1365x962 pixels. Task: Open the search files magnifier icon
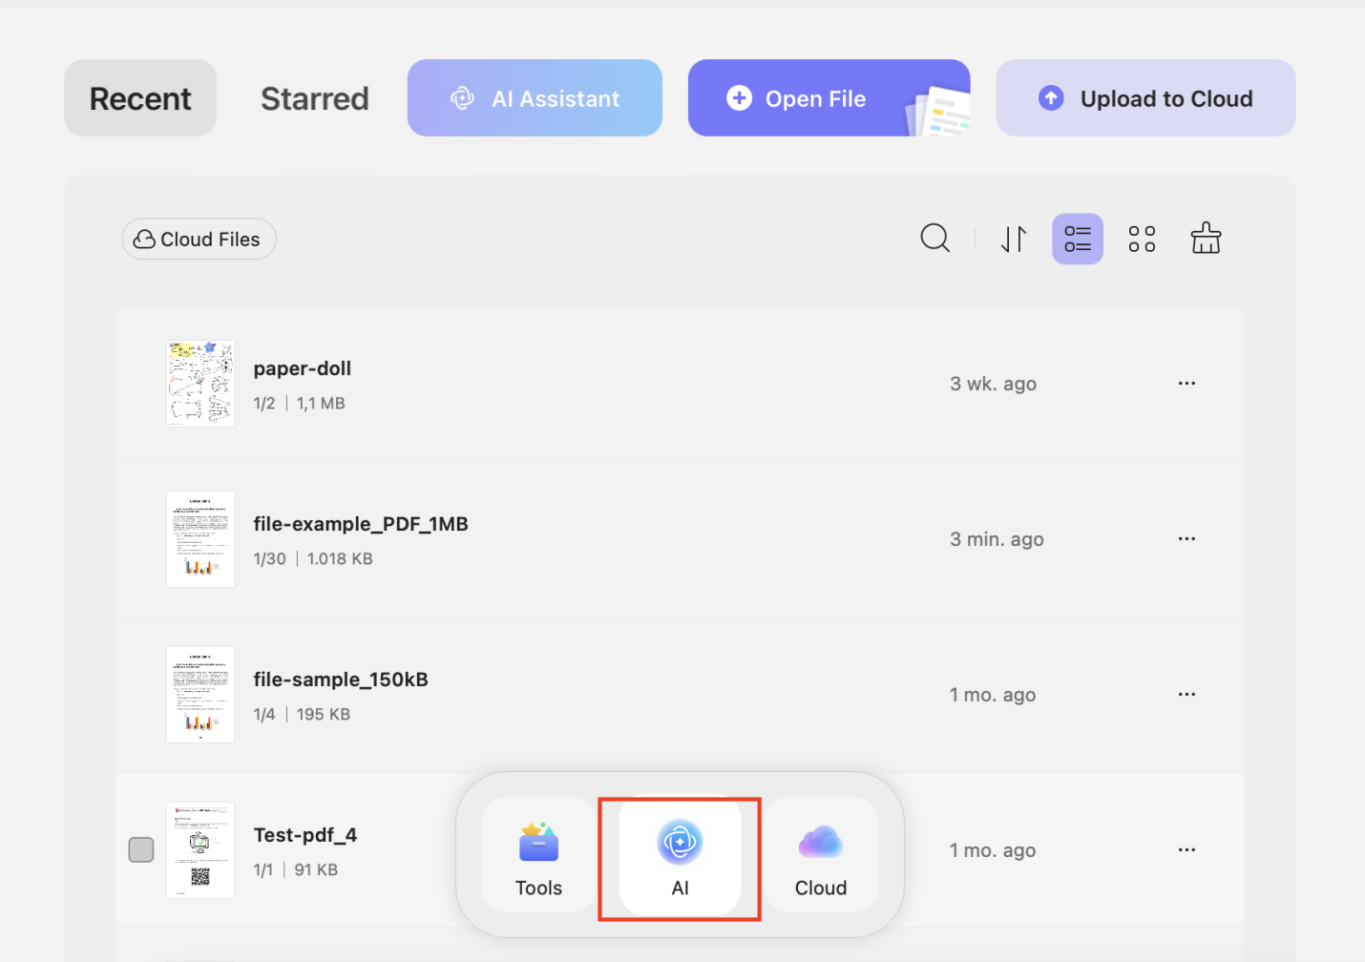tap(934, 239)
